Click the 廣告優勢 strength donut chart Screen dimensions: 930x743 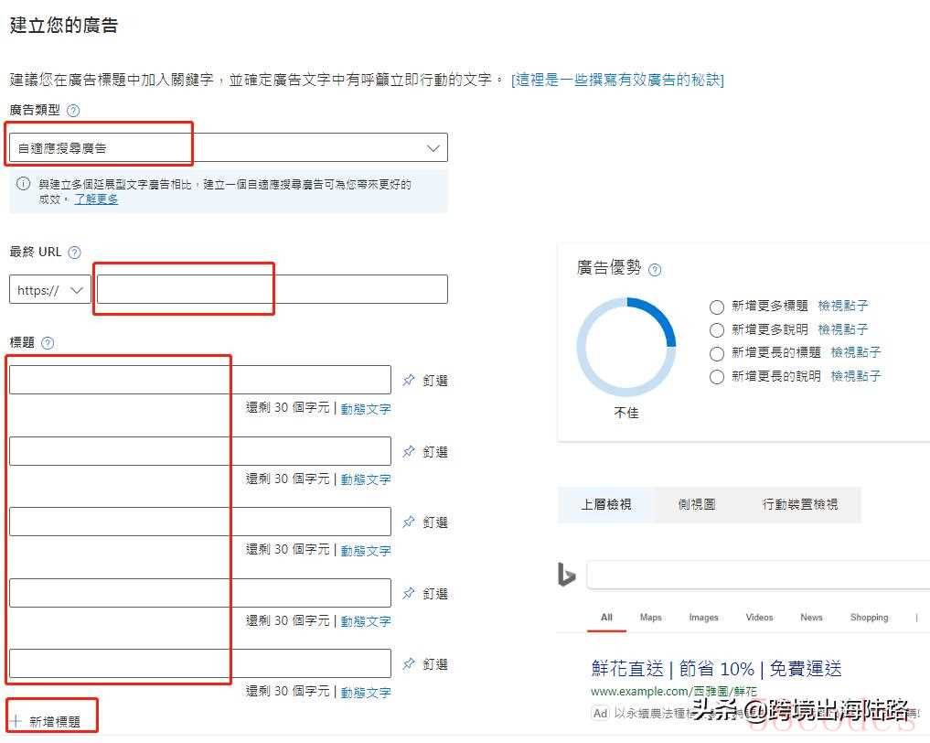[x=626, y=347]
